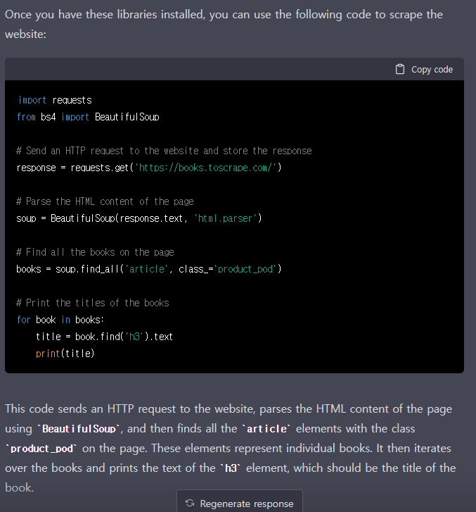The width and height of the screenshot is (476, 512).
Task: Click the inline code `article` in the explanation
Action: [x=266, y=429]
